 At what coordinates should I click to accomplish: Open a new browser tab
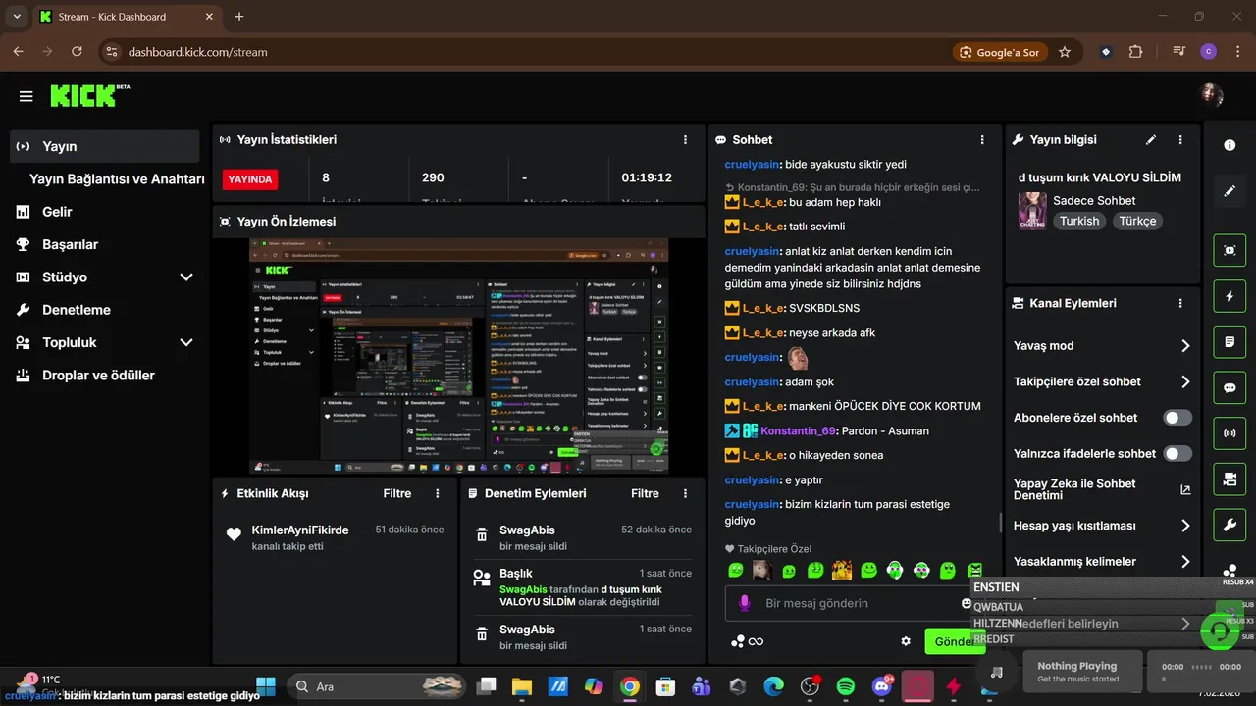(239, 17)
